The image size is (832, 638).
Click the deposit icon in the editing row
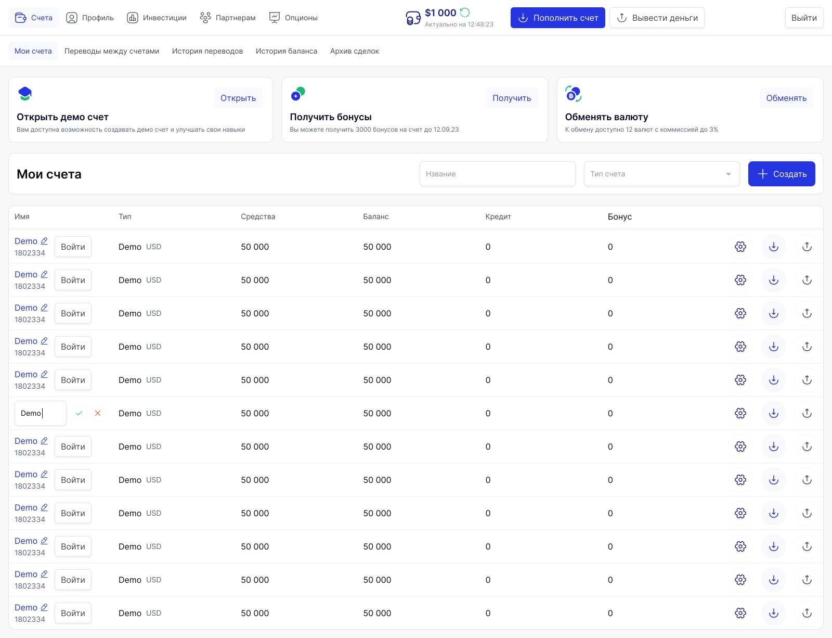click(774, 413)
